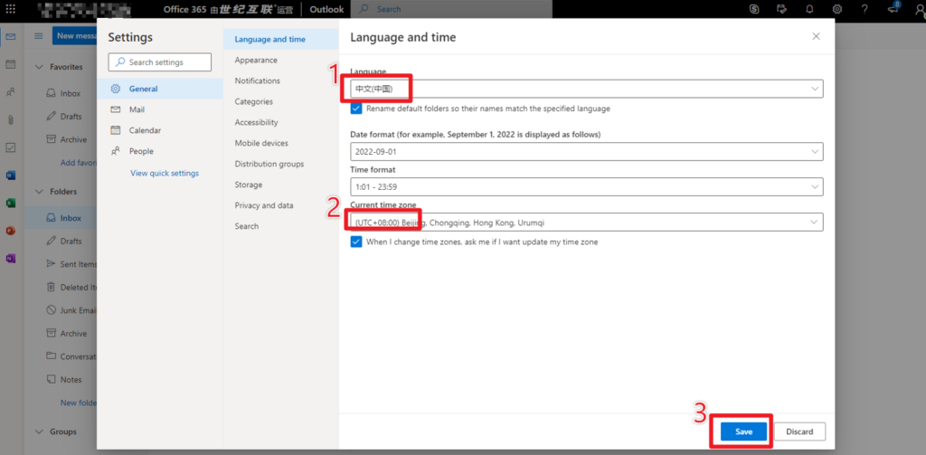Click View quick settings link
The width and height of the screenshot is (926, 455).
[x=165, y=173]
